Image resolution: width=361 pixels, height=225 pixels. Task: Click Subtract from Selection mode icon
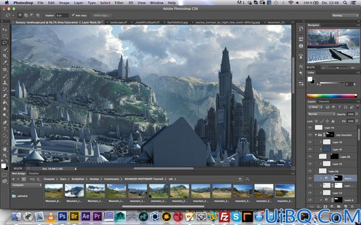(x=32, y=16)
